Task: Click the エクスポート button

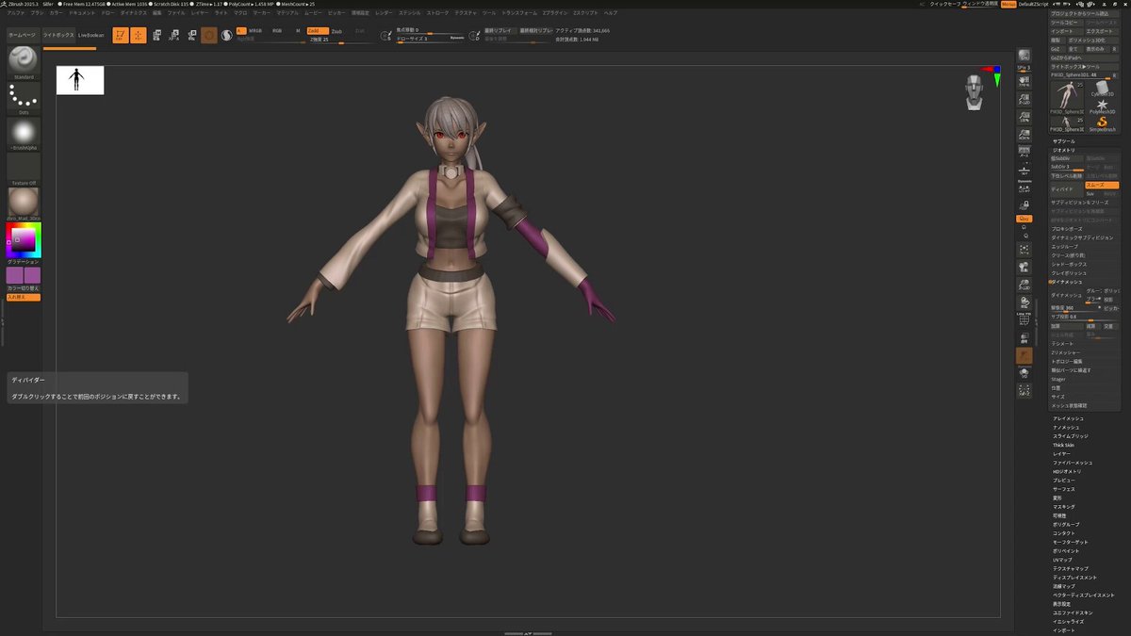Action: point(1103,31)
